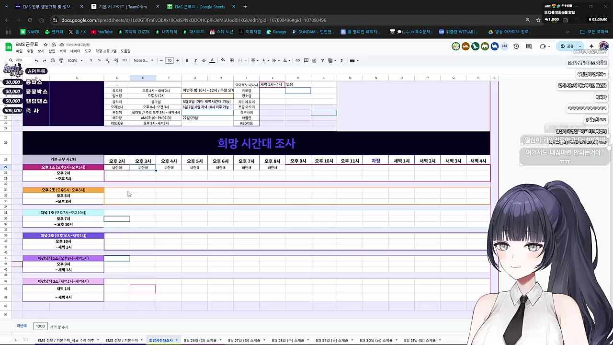The image size is (613, 345).
Task: Select the 오후 2시 column header cell
Action: tap(117, 161)
